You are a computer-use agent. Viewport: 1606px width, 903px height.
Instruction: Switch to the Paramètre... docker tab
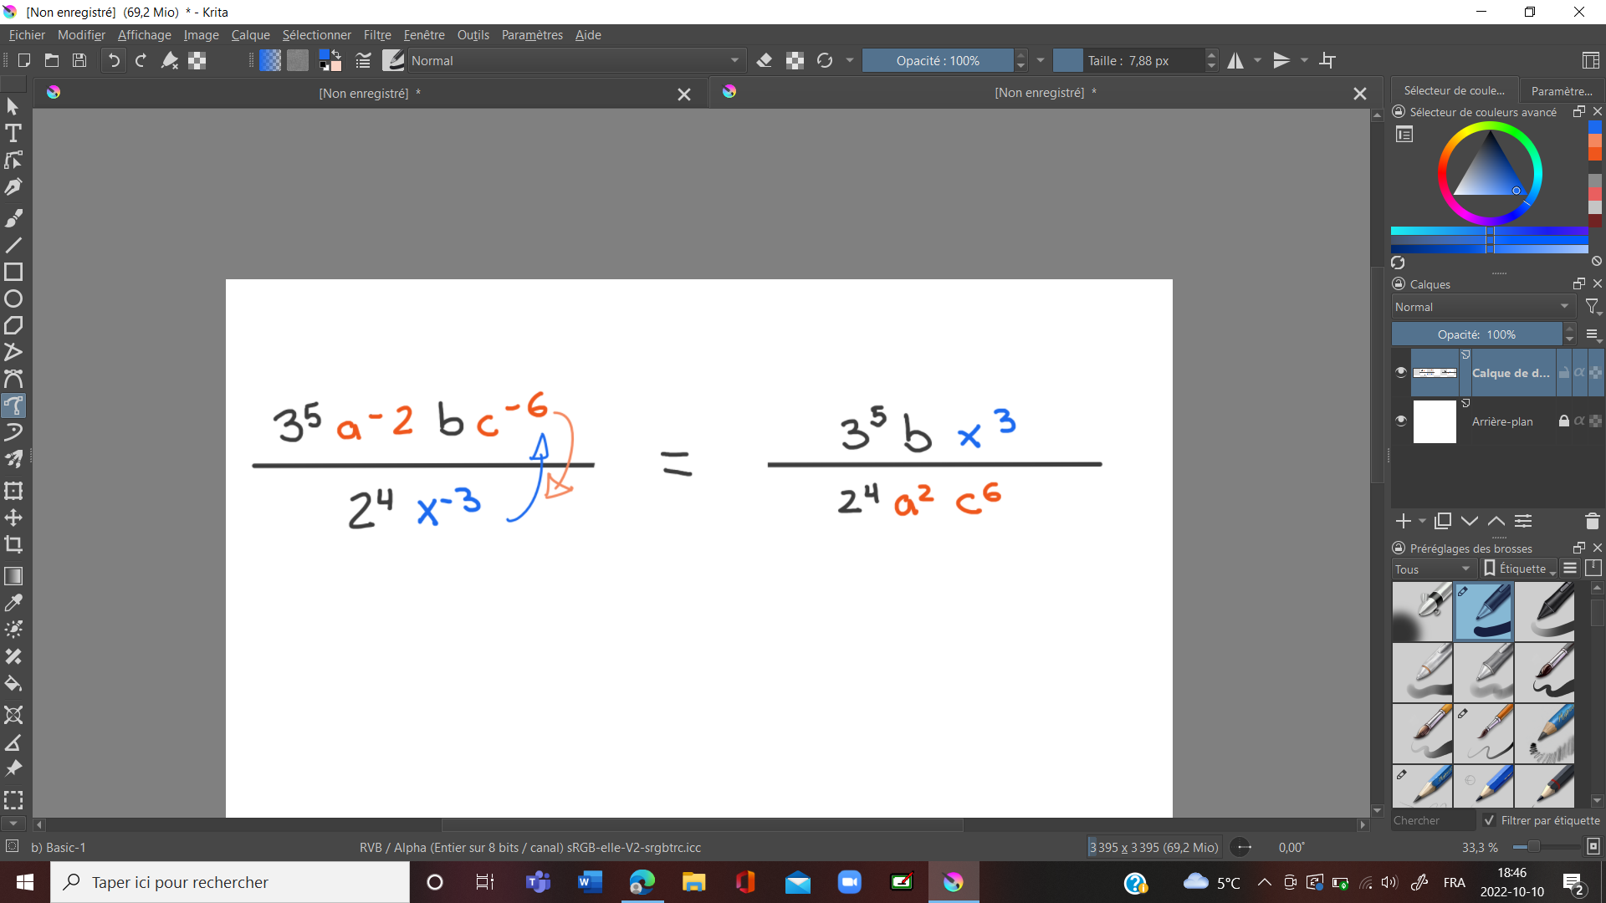1561,90
